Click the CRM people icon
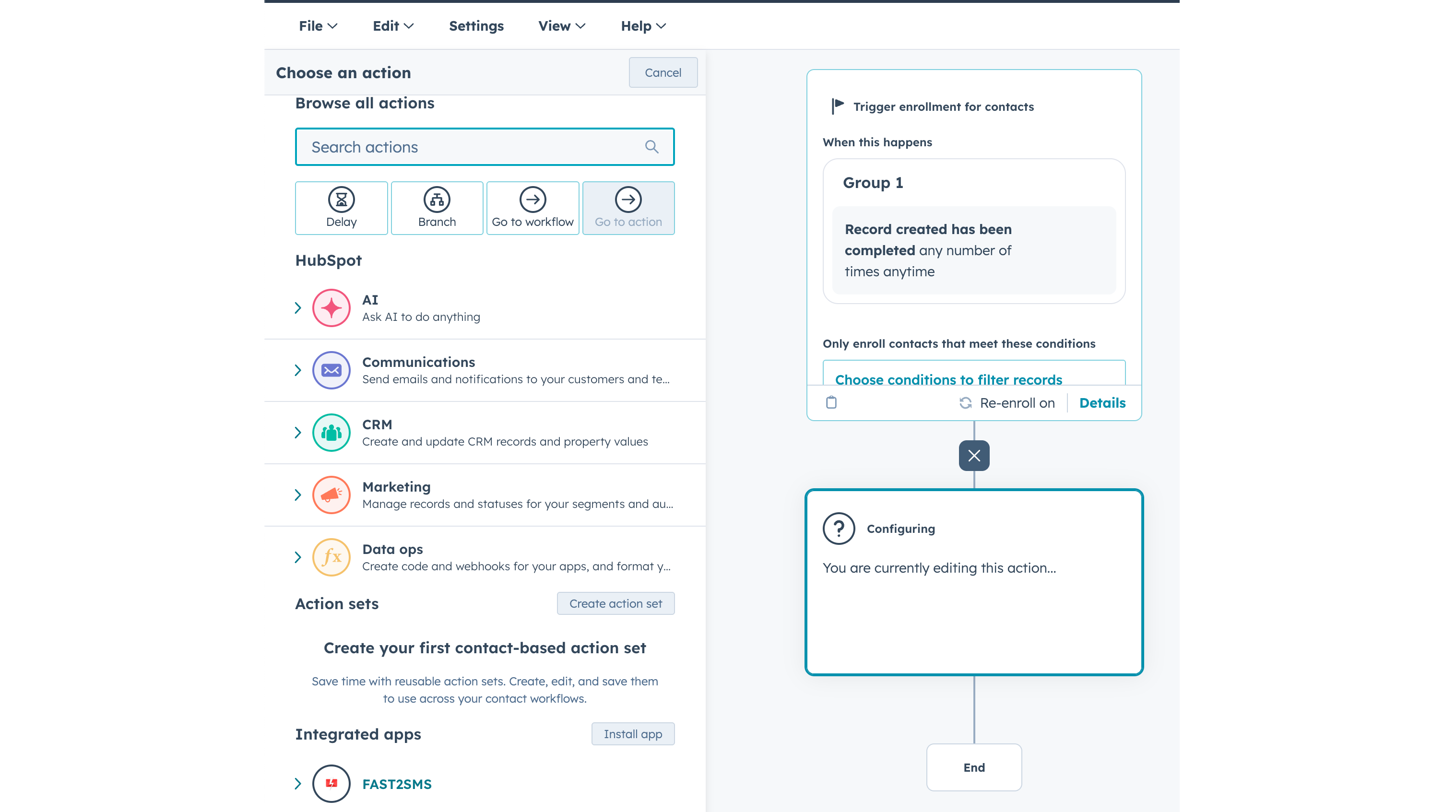1444x812 pixels. pos(331,433)
